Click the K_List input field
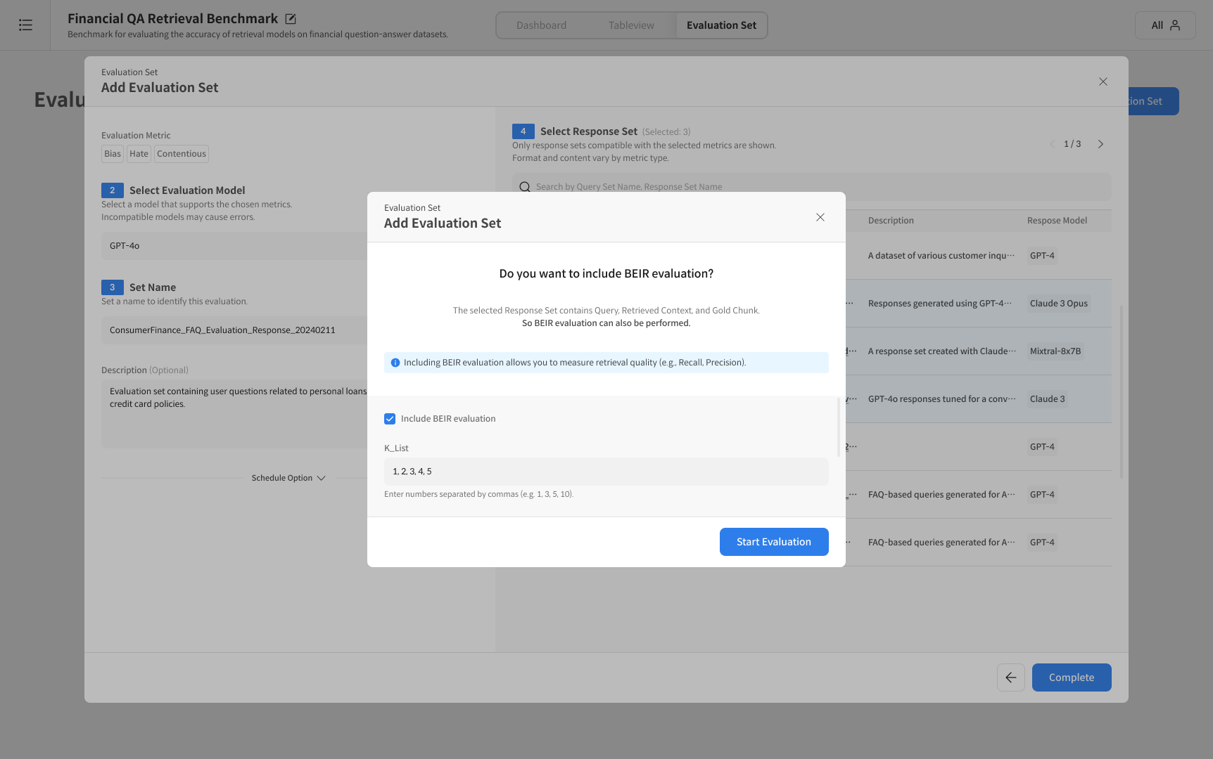 606,472
